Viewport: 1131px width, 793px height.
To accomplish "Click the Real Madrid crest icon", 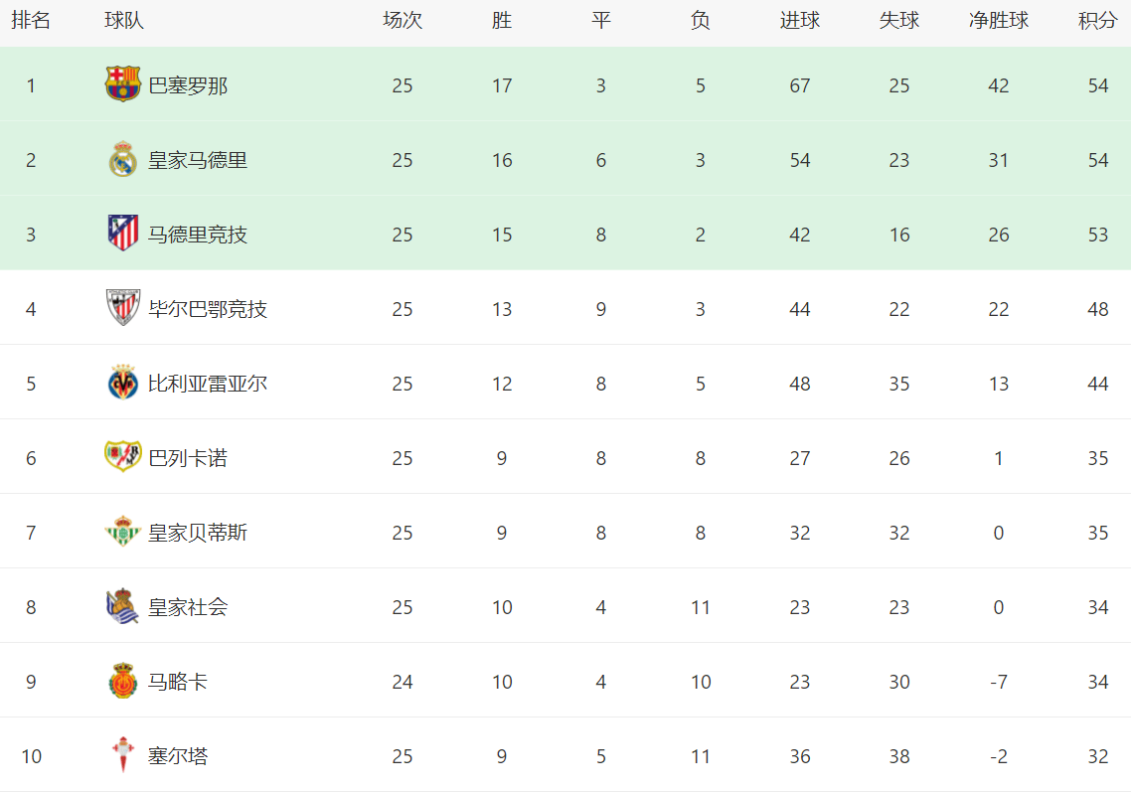I will (x=123, y=159).
